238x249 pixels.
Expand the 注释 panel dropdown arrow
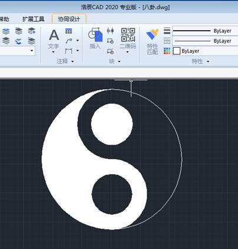click(x=73, y=61)
